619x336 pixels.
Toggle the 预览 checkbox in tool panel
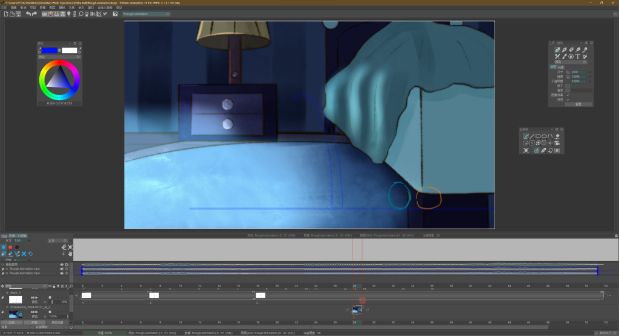click(568, 99)
